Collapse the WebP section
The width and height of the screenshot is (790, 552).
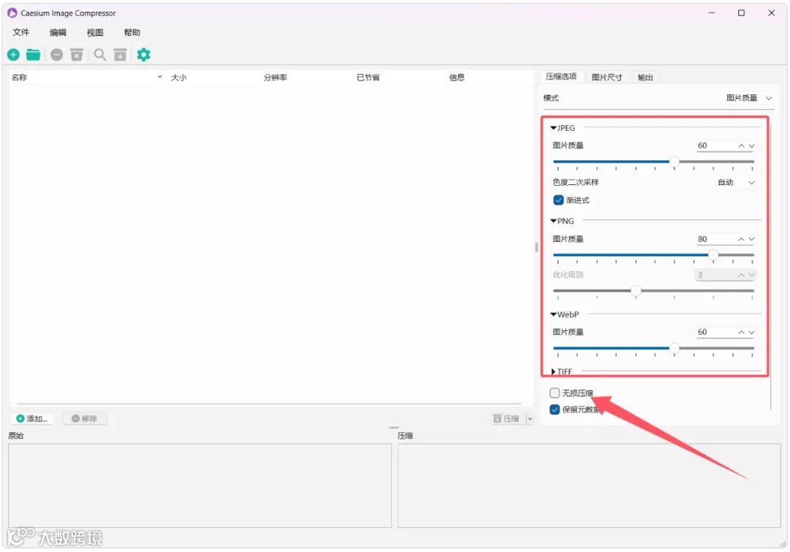553,314
